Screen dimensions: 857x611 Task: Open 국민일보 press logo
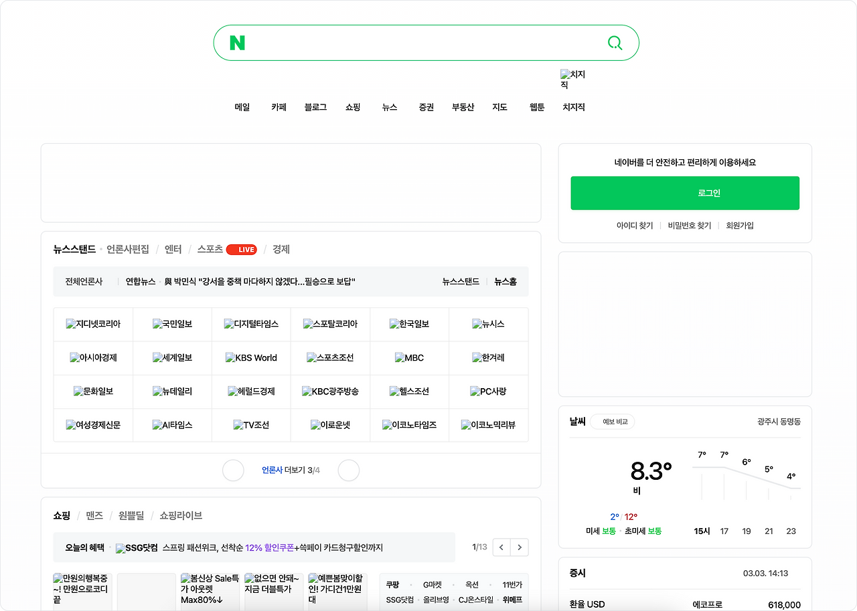172,324
